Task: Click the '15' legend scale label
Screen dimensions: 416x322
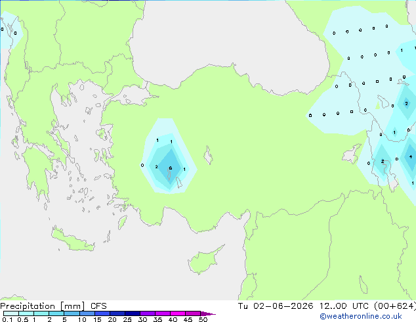Action: pyautogui.click(x=97, y=319)
